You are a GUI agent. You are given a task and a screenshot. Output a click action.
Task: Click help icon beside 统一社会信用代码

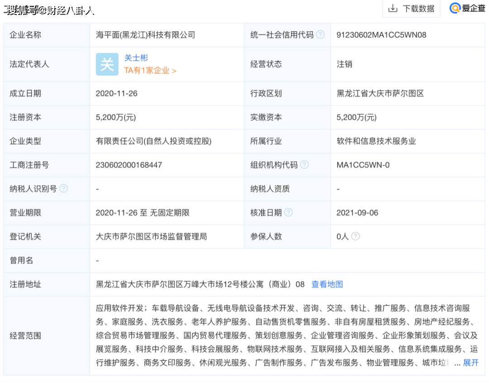(321, 34)
